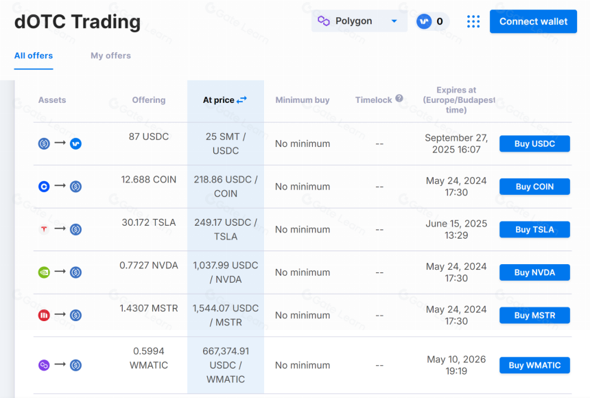Click the WMATIC token icon
590x398 pixels.
point(44,365)
